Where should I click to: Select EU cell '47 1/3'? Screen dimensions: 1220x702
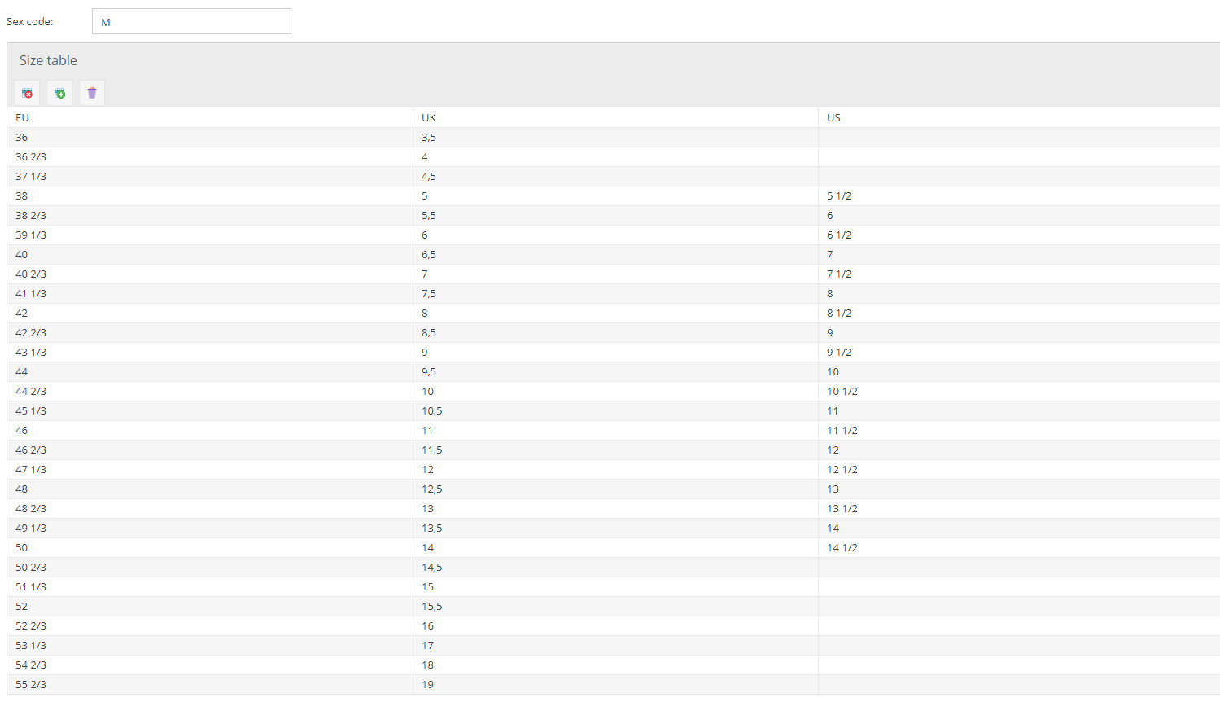(x=210, y=469)
